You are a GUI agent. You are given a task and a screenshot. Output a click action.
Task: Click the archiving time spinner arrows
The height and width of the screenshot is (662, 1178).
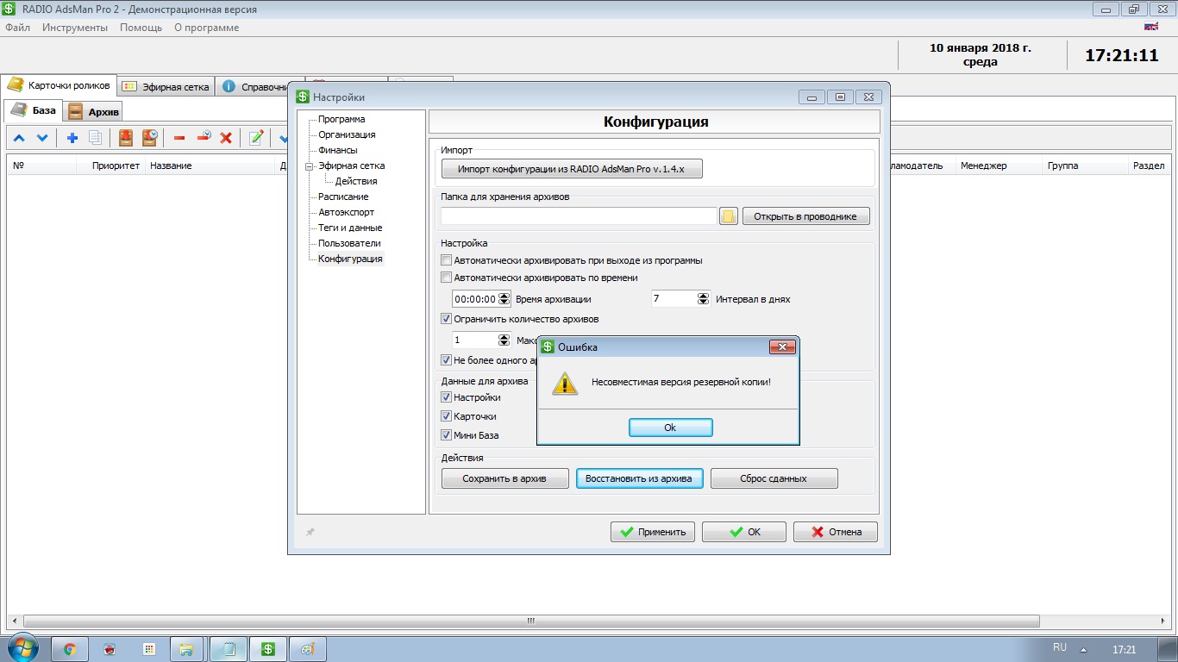point(504,299)
